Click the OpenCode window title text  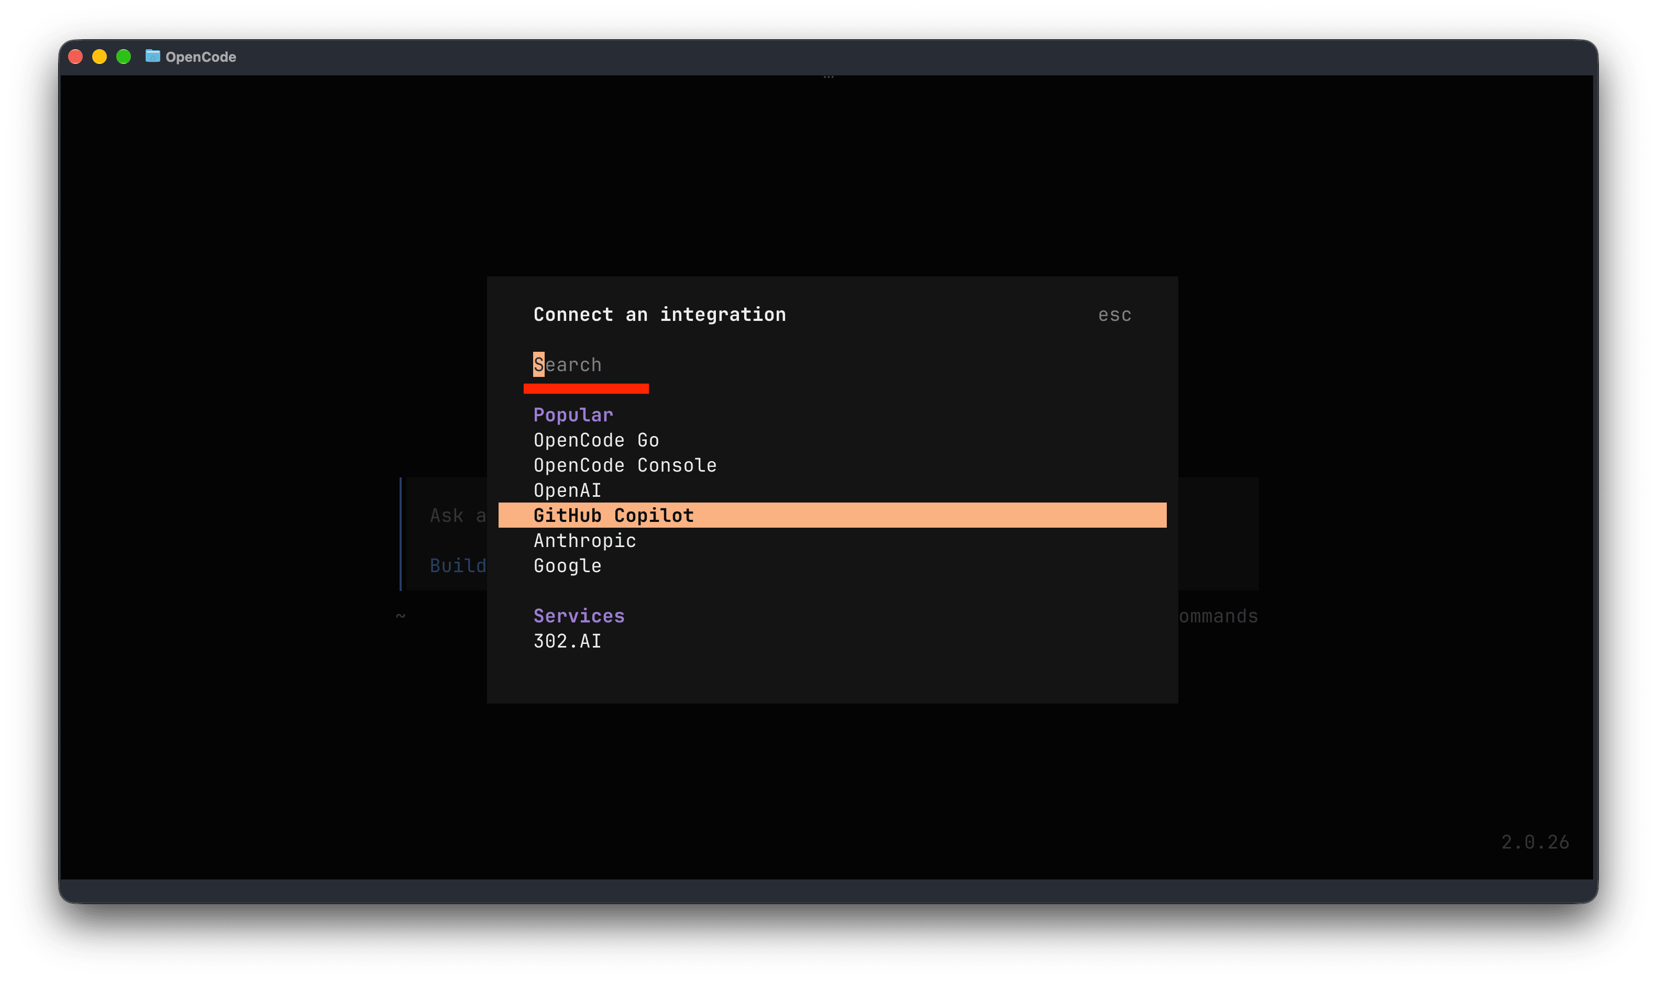point(201,57)
